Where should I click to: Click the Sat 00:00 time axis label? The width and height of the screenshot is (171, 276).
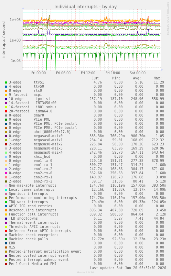click(138, 73)
